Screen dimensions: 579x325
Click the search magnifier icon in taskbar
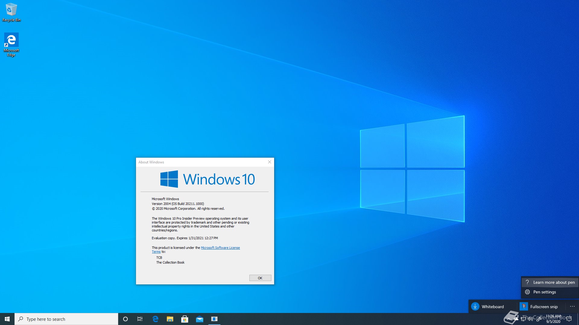point(21,319)
